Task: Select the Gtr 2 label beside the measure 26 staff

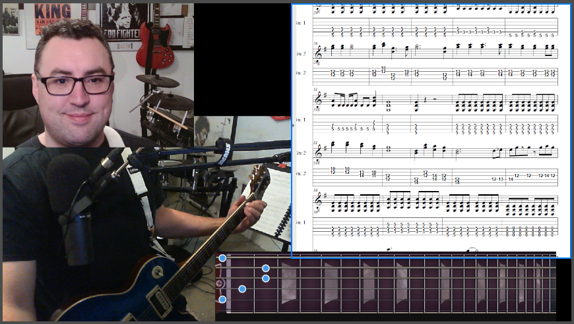Action: 300,53
